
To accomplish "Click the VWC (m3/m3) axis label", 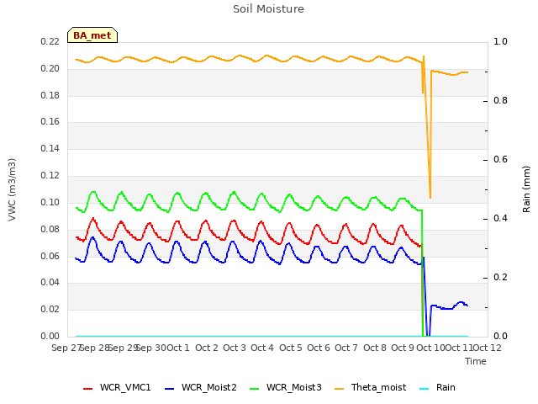I will [12, 189].
